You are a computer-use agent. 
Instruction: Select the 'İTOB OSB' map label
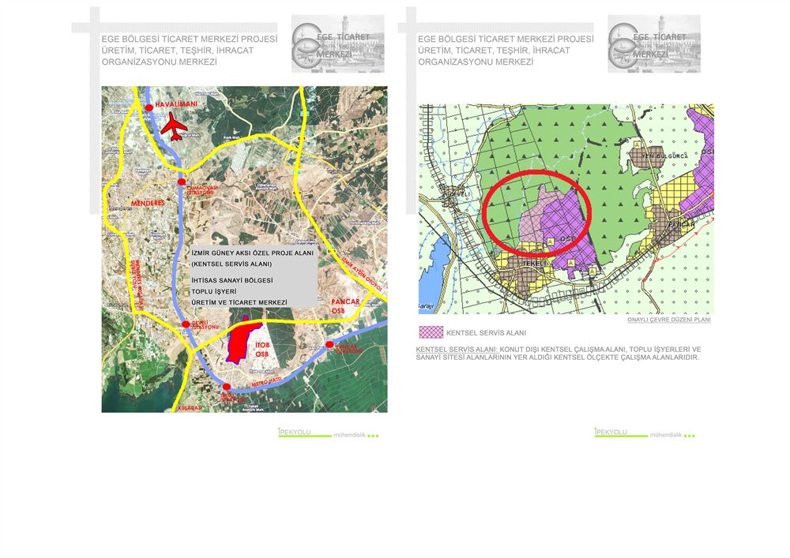click(262, 350)
